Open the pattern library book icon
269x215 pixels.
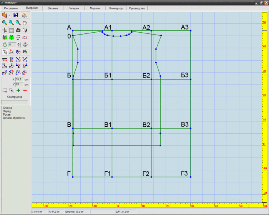pos(5,15)
